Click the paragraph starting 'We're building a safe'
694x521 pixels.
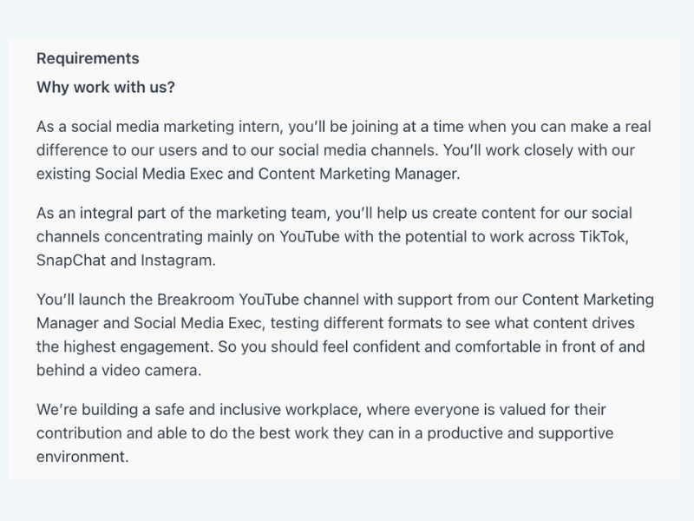tap(324, 432)
